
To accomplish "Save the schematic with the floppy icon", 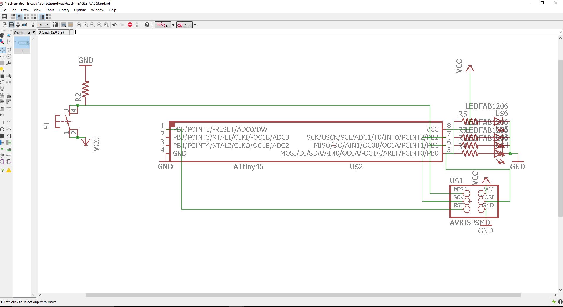I will point(11,25).
